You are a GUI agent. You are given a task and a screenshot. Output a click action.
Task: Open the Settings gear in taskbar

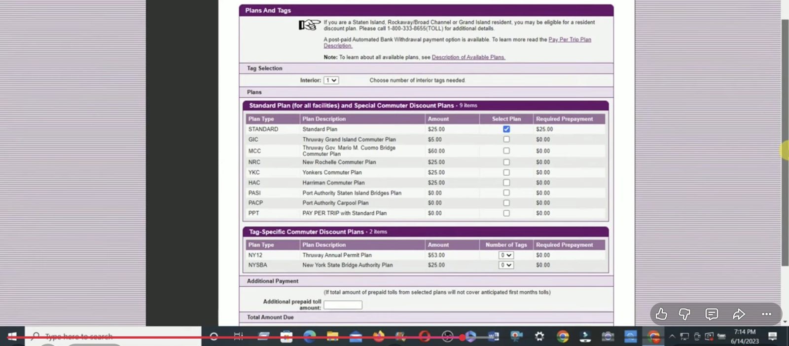[x=539, y=337]
